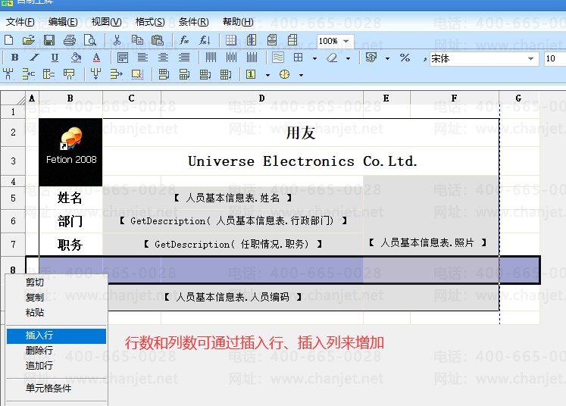The width and height of the screenshot is (566, 406).
Task: Choose 删除行 from the context menu
Action: (39, 351)
